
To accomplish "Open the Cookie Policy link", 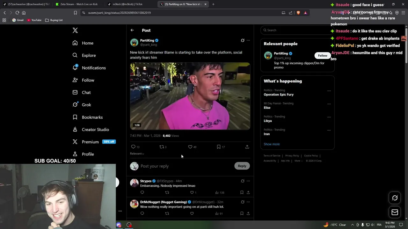I will pos(311,156).
